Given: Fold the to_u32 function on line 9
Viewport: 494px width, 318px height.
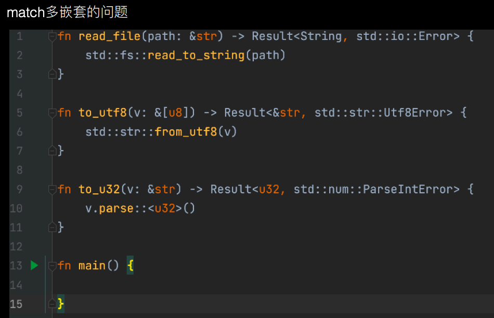Looking at the screenshot, I should coord(52,189).
